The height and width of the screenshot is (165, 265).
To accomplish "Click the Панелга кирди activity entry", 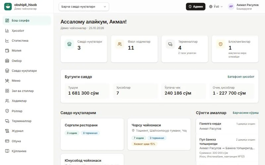I will click(227, 126).
